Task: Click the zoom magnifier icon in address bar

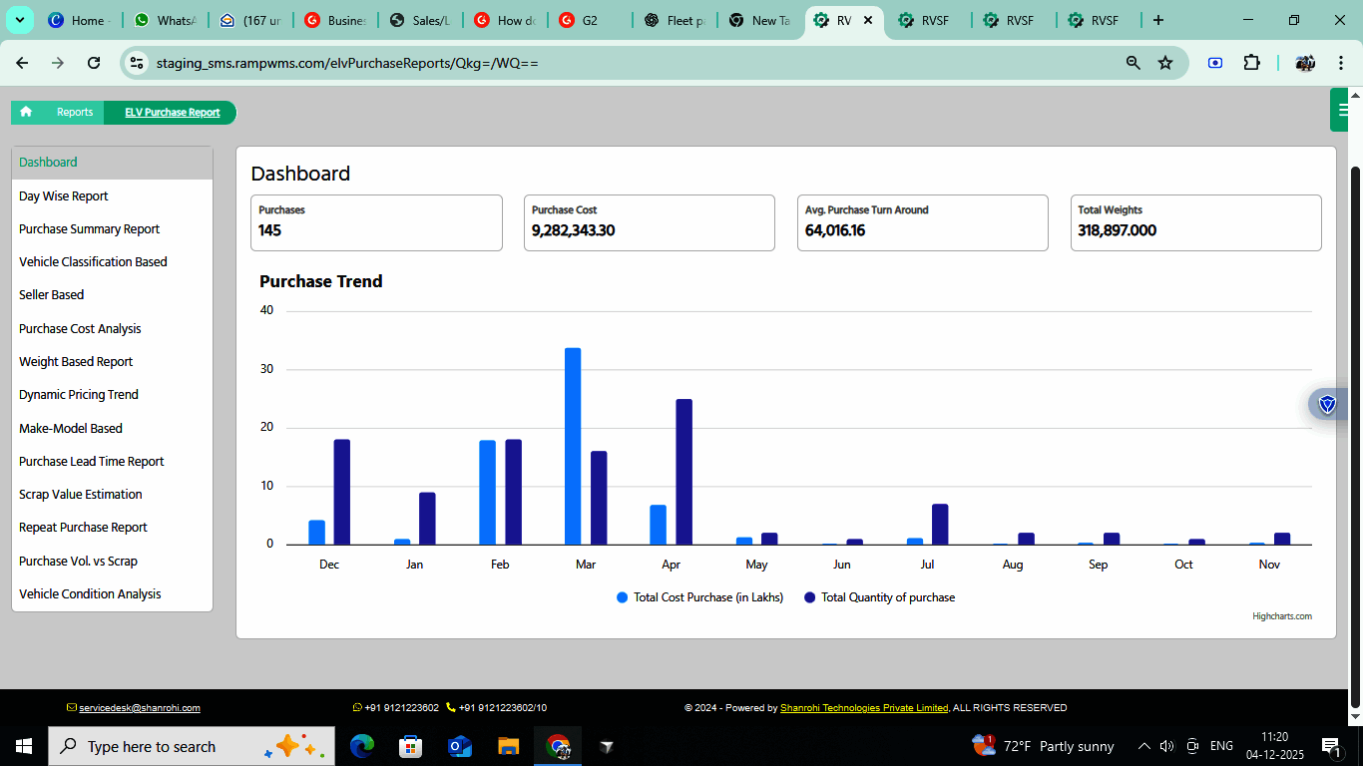Action: [1134, 63]
